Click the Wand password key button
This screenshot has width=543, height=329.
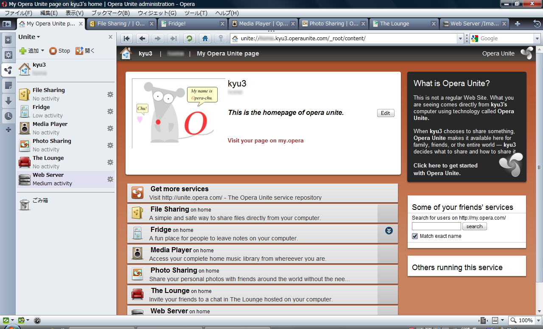[x=220, y=39]
